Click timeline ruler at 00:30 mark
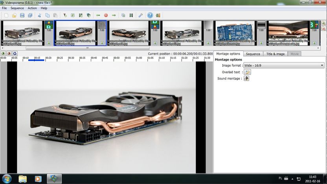The width and height of the screenshot is (327, 184). click(x=71, y=58)
